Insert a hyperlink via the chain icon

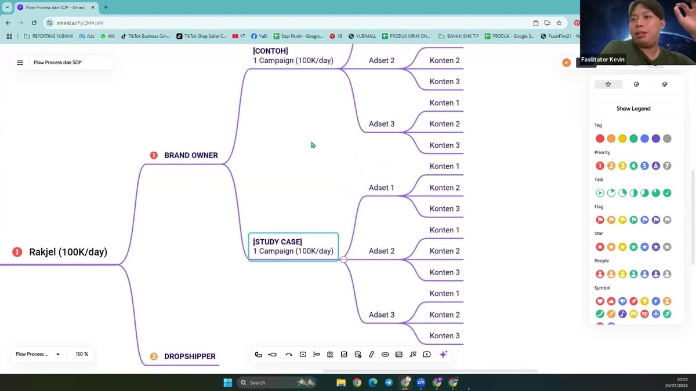372,355
